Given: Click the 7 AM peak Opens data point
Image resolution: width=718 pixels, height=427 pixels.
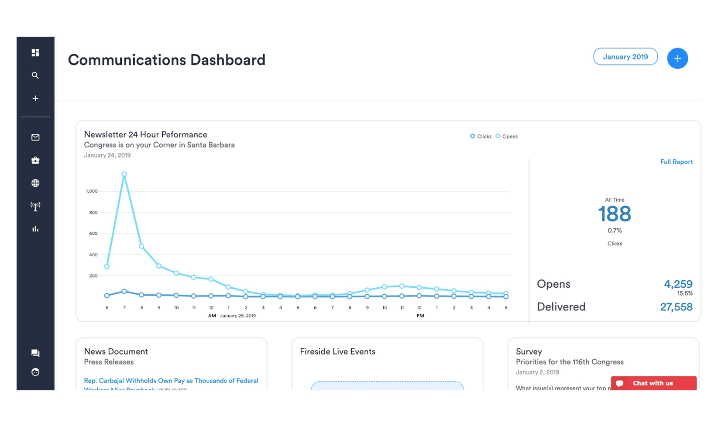Looking at the screenshot, I should [124, 174].
